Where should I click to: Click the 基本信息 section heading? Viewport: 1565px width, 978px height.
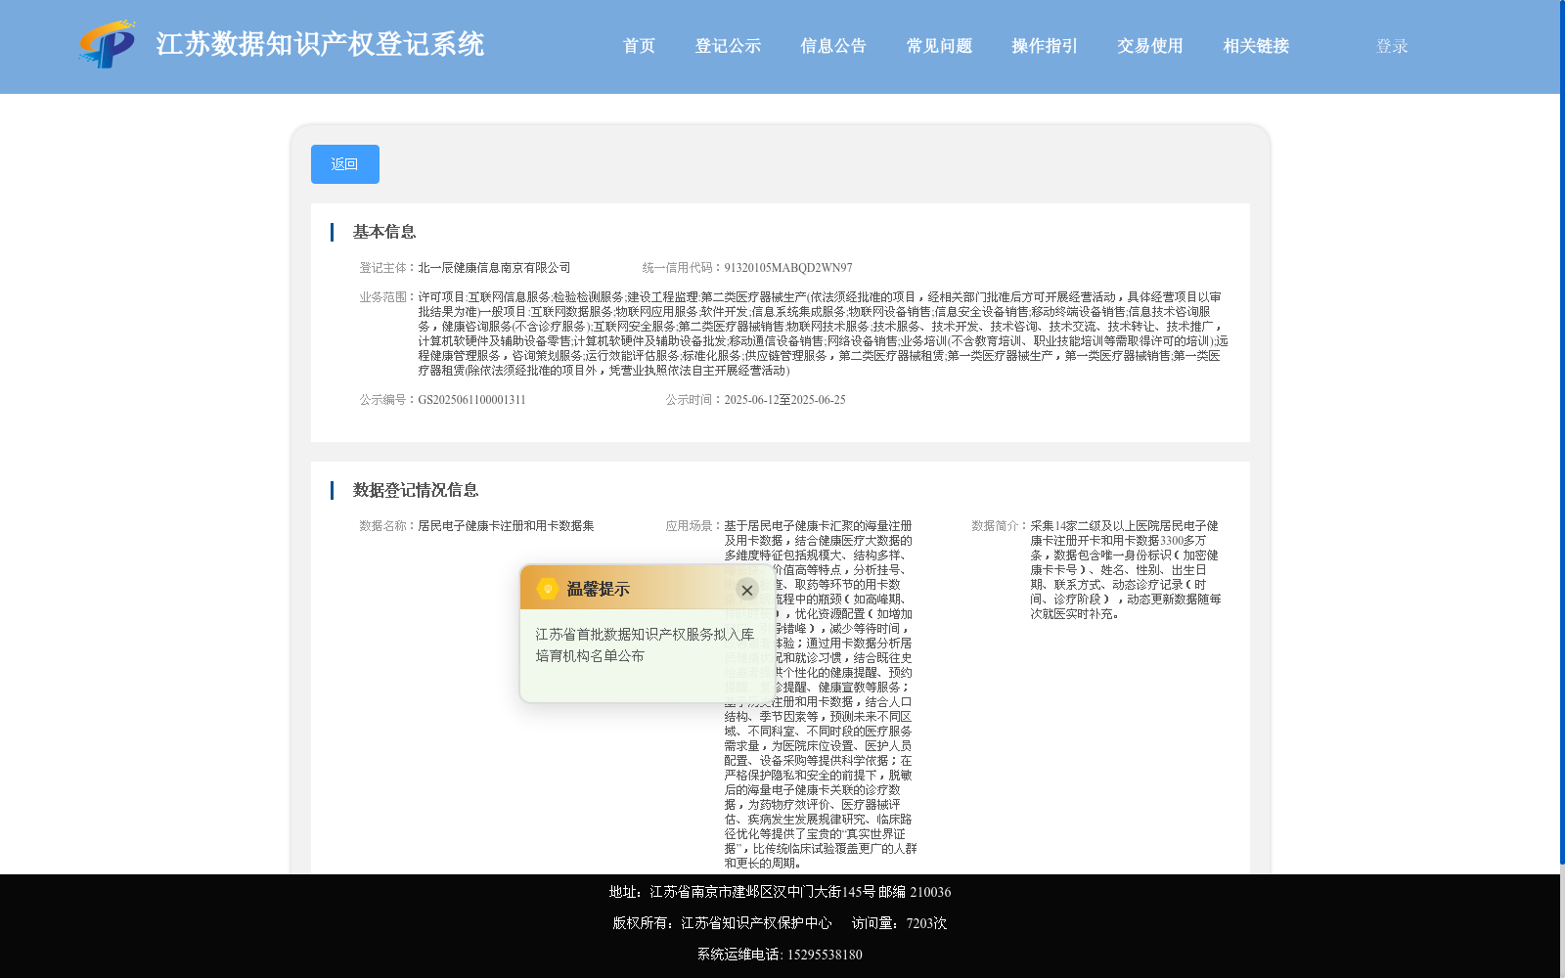[384, 232]
